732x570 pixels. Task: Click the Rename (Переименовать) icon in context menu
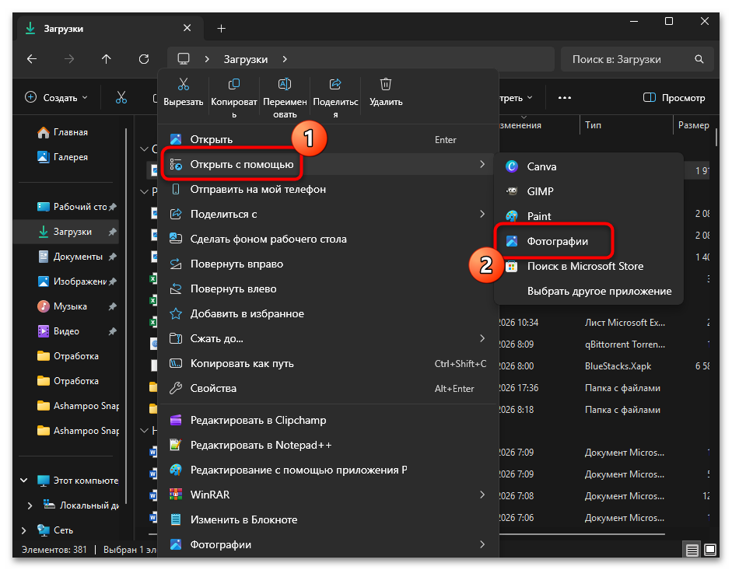(285, 85)
